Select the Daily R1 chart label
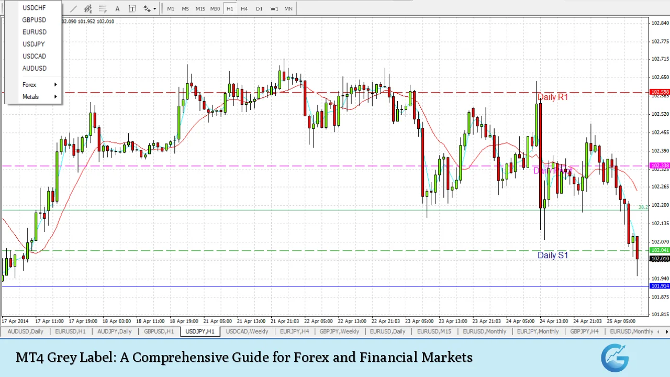 click(553, 97)
